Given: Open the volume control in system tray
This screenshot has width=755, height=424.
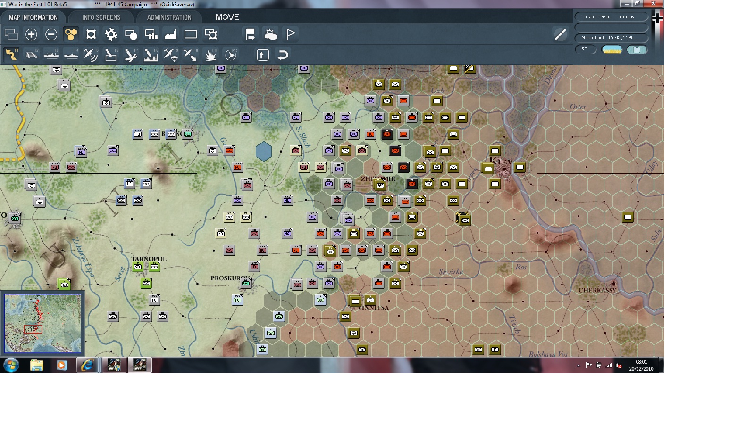Looking at the screenshot, I should (x=619, y=365).
